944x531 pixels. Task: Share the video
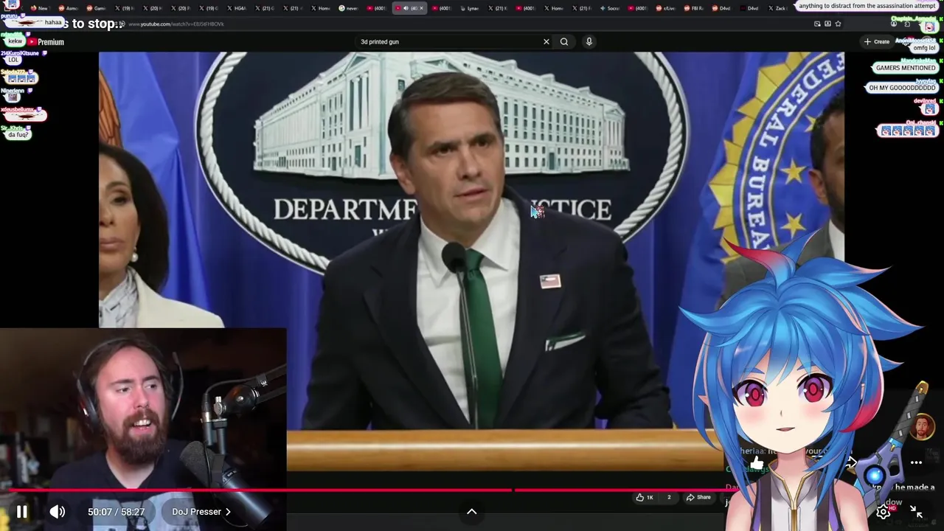tap(698, 497)
